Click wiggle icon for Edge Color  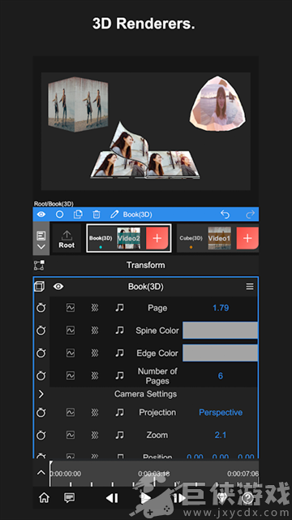(95, 353)
